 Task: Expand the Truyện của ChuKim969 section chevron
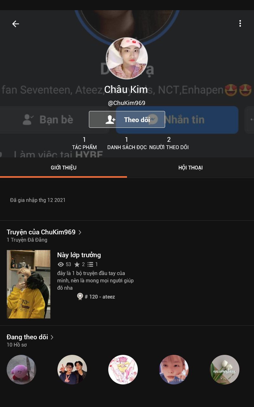(x=80, y=232)
